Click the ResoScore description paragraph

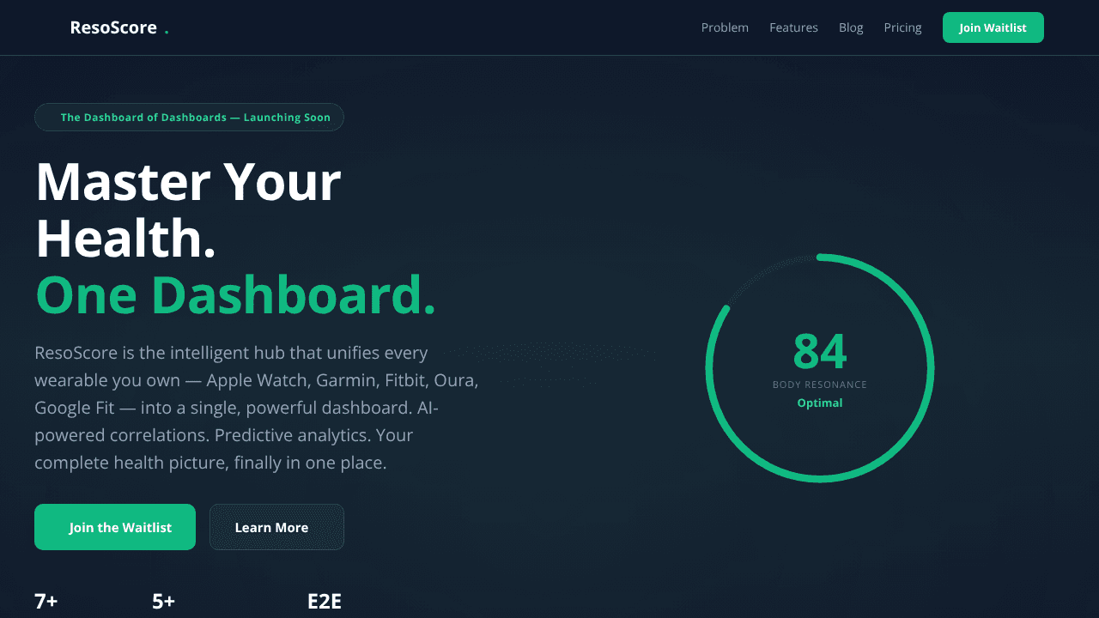257,408
